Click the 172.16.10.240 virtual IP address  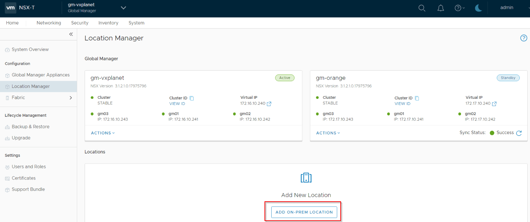coord(253,103)
